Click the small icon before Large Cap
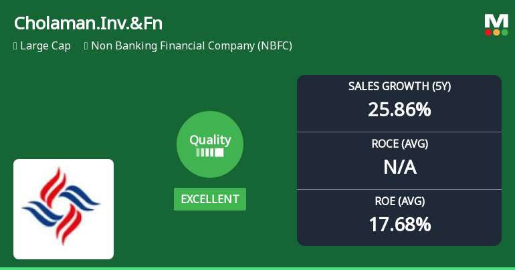Viewport: 515px width, 270px height. tap(15, 46)
